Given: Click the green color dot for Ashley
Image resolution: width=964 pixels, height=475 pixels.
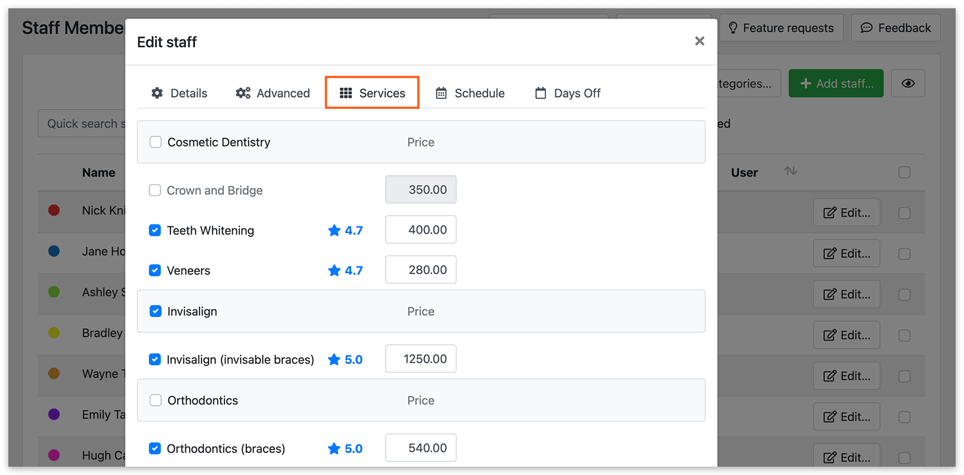Looking at the screenshot, I should pyautogui.click(x=54, y=292).
